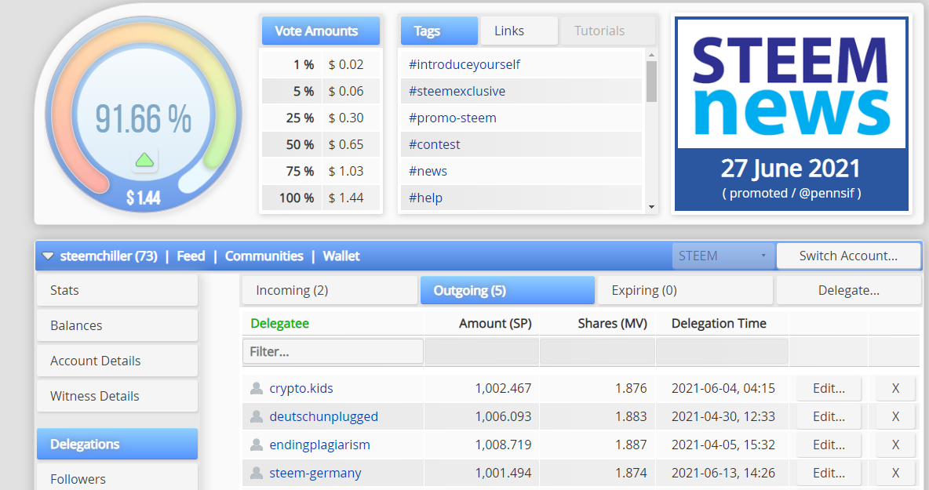Sort by the Amount (SP) column header
Image resolution: width=929 pixels, height=490 pixels.
coord(495,324)
